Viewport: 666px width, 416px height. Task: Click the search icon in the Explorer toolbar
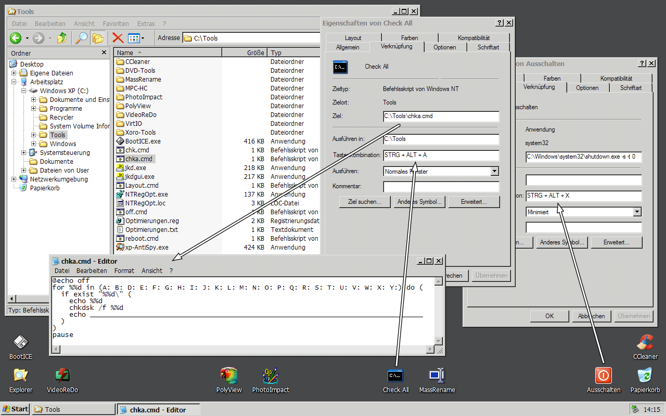pyautogui.click(x=81, y=37)
